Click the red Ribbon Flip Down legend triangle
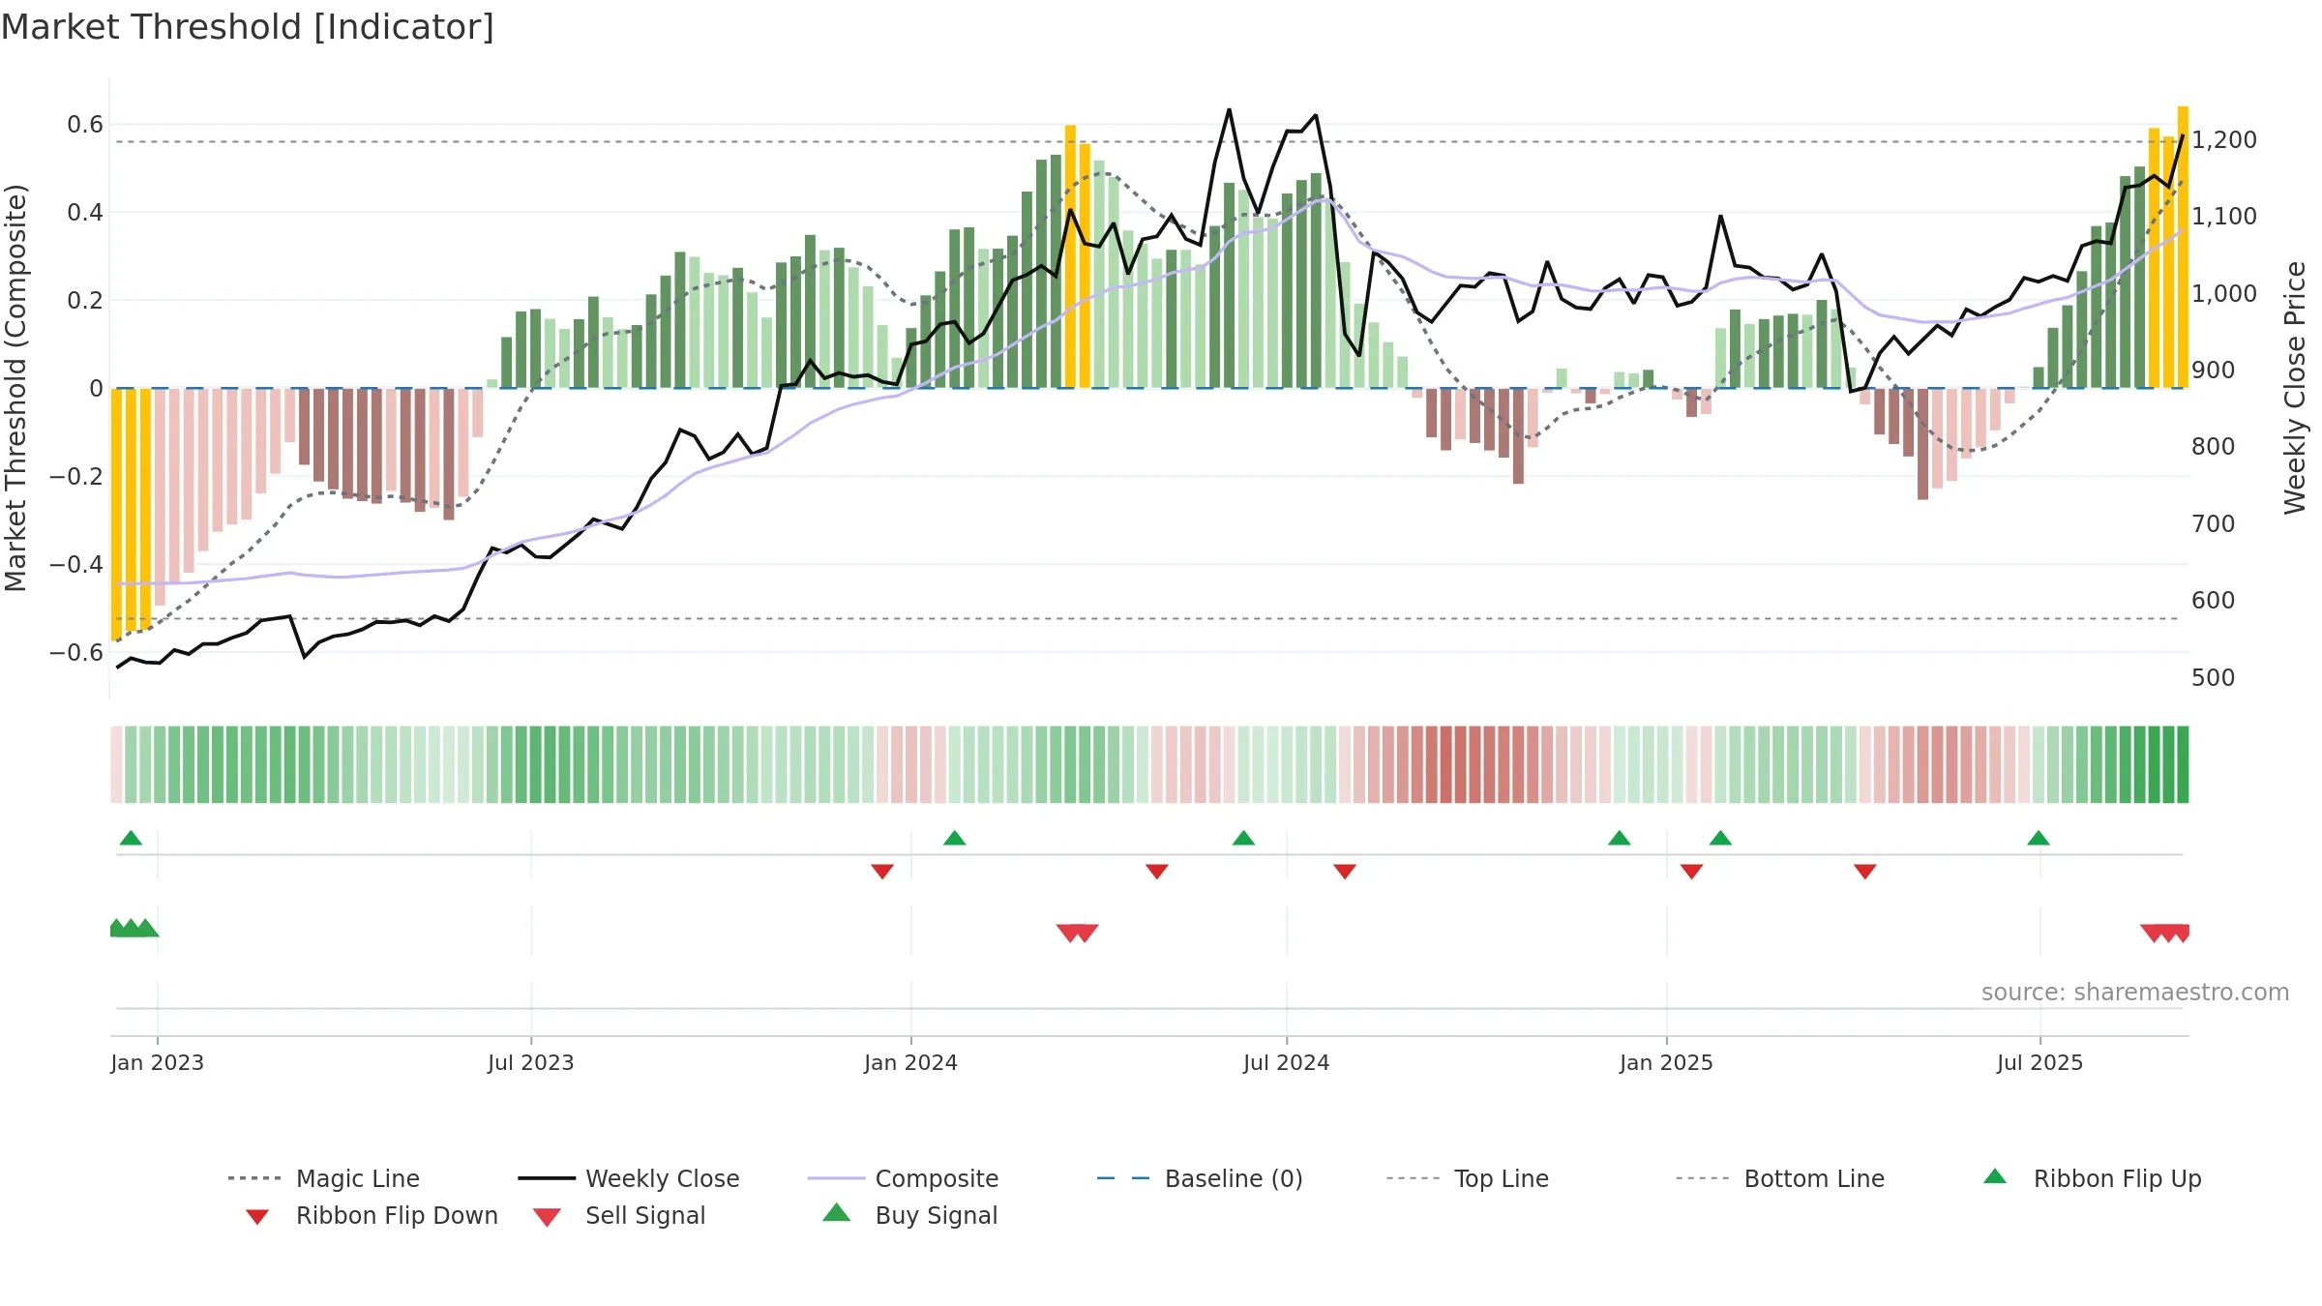The width and height of the screenshot is (2322, 1306). [257, 1217]
